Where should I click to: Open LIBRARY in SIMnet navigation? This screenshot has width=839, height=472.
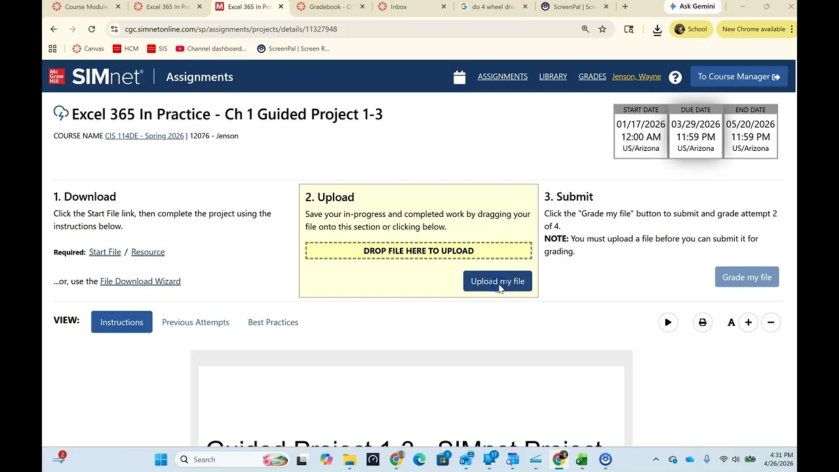click(x=553, y=77)
